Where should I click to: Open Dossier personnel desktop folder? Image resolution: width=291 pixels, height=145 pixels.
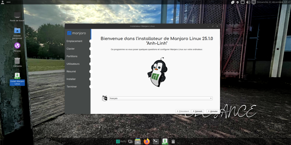tap(17, 33)
